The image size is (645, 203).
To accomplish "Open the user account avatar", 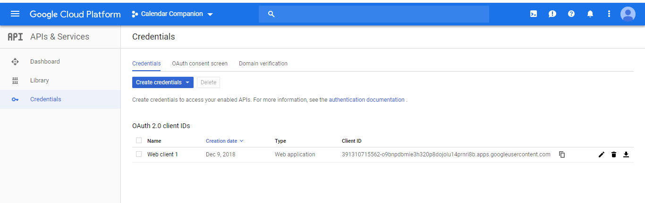I will (x=628, y=14).
